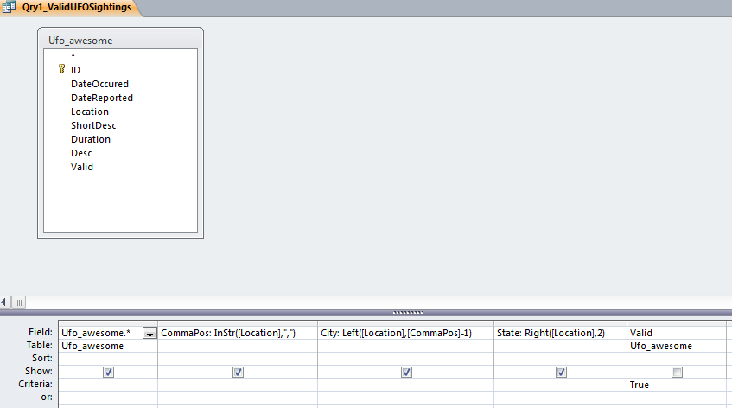Image resolution: width=732 pixels, height=408 pixels.
Task: Uncheck Show box under the Ufo_awesome.* column
Action: point(108,372)
